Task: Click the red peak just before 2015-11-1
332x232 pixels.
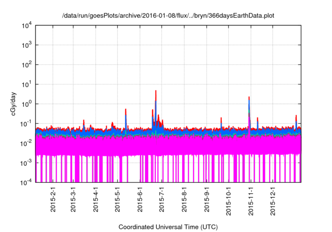Action: point(249,98)
